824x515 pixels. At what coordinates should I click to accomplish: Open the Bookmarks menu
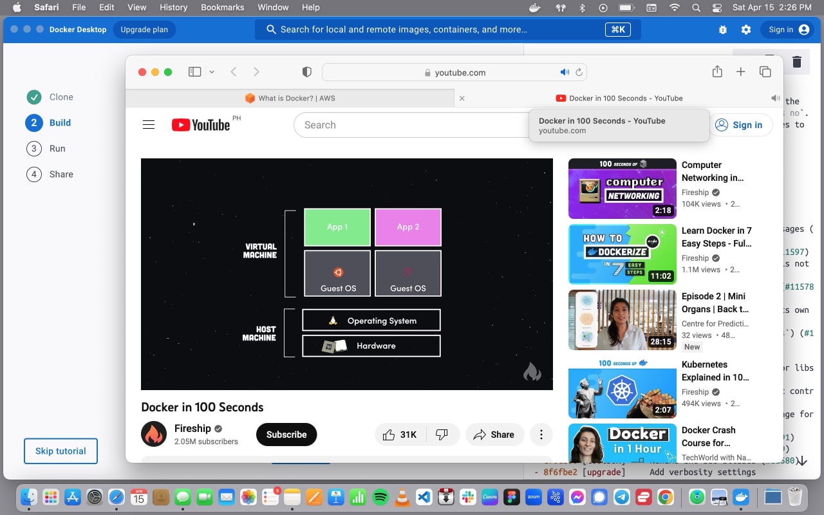coord(223,8)
